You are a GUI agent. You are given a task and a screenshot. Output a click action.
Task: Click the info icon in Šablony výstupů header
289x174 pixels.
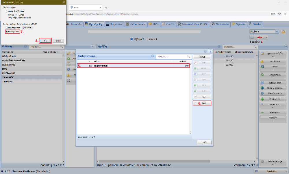point(153,56)
